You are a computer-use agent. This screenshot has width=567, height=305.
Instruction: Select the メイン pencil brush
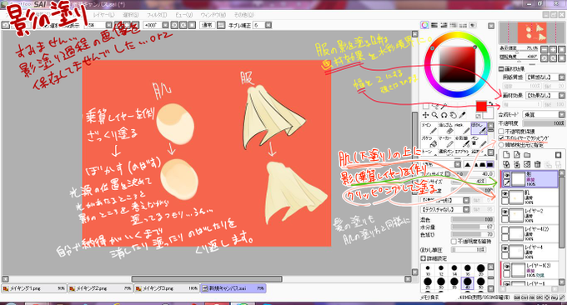429,128
